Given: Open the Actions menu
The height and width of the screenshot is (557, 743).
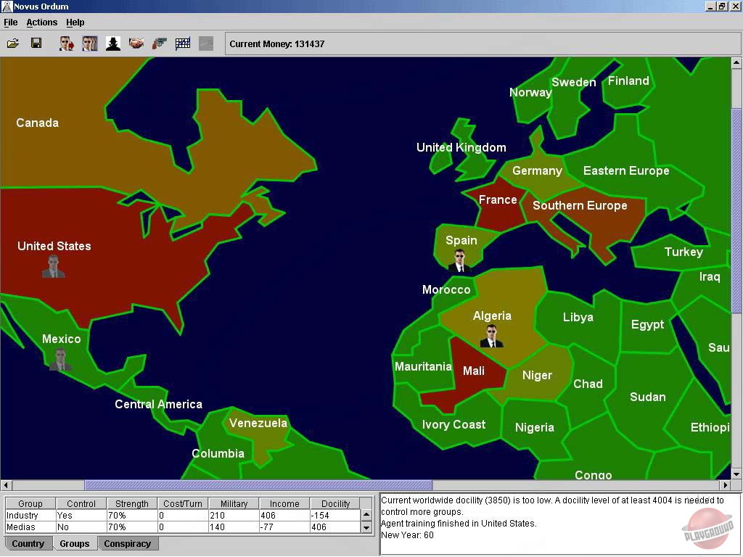Looking at the screenshot, I should [x=42, y=22].
